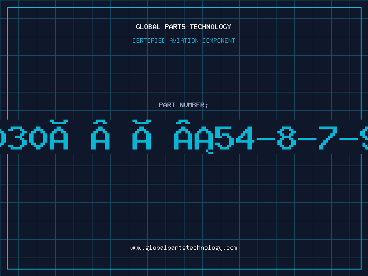
Task: Open the www.globalpartstechnology.com link
Action: [x=184, y=248]
